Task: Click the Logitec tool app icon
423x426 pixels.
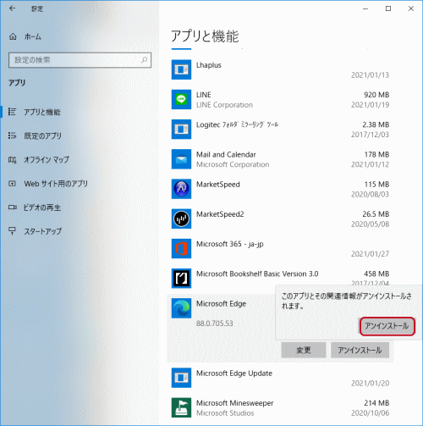Action: coord(181,129)
